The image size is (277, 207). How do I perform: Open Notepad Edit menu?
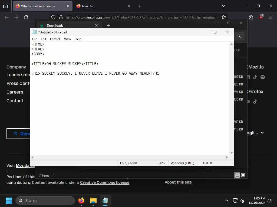coord(44,39)
